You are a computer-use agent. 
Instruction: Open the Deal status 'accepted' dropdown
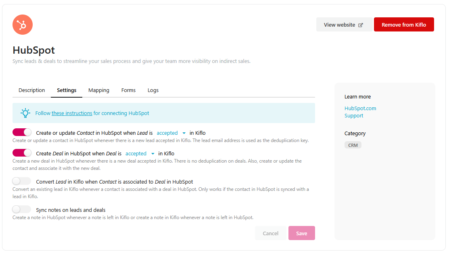point(140,154)
